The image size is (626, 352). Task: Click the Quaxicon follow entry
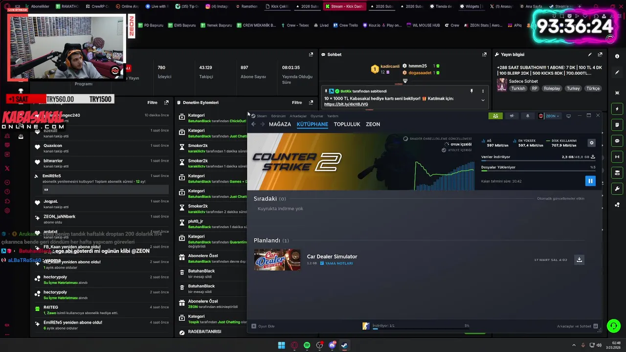102,148
